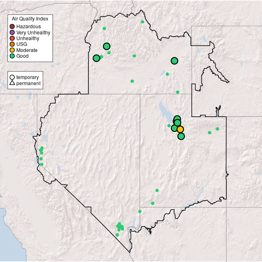Click the northernmost small green dot

click(x=142, y=22)
